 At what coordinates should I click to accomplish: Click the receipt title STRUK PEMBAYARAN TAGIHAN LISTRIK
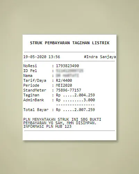[69, 43]
